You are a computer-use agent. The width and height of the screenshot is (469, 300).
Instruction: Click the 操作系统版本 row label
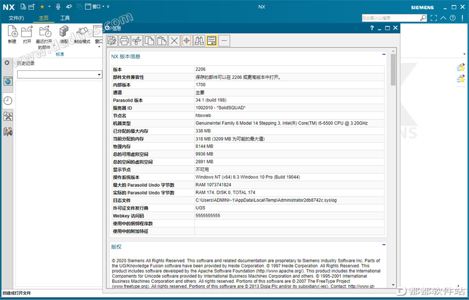[x=126, y=177]
